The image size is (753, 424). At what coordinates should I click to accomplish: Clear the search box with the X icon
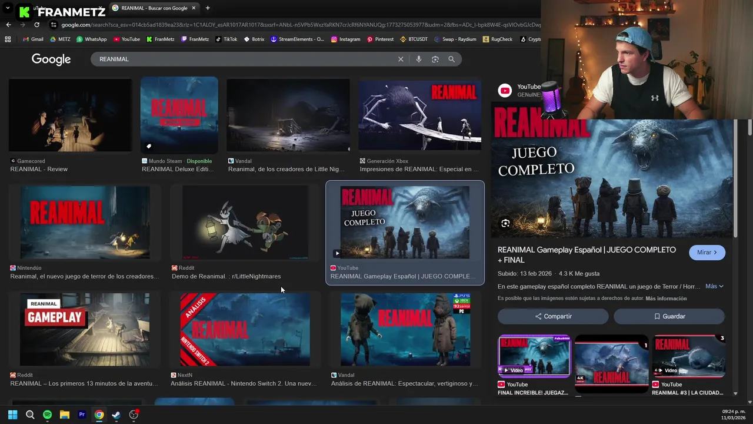(401, 59)
